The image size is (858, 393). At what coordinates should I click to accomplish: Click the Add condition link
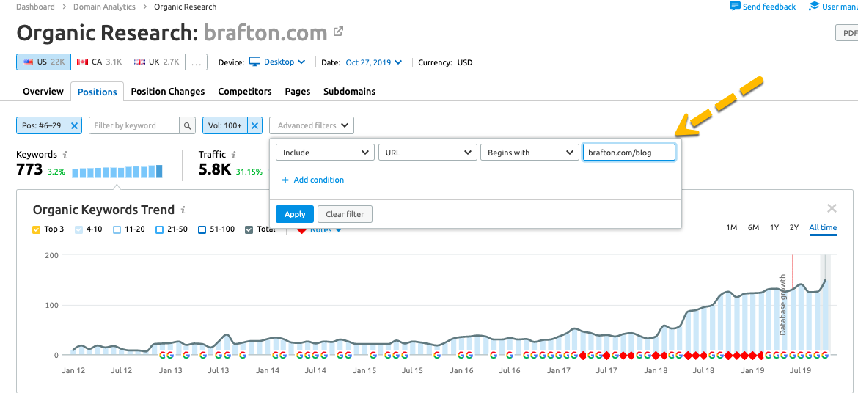click(x=312, y=180)
